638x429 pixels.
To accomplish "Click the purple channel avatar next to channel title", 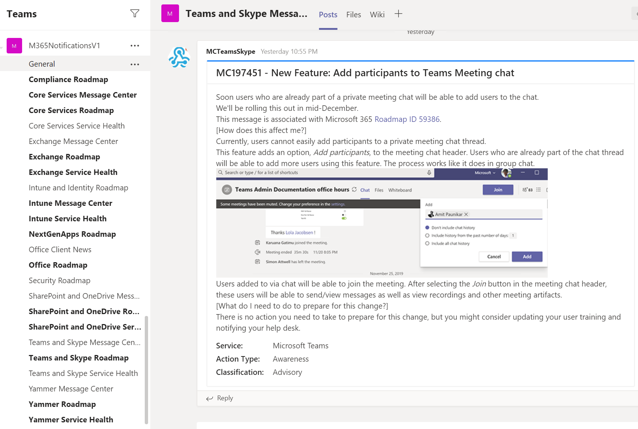I will click(170, 13).
